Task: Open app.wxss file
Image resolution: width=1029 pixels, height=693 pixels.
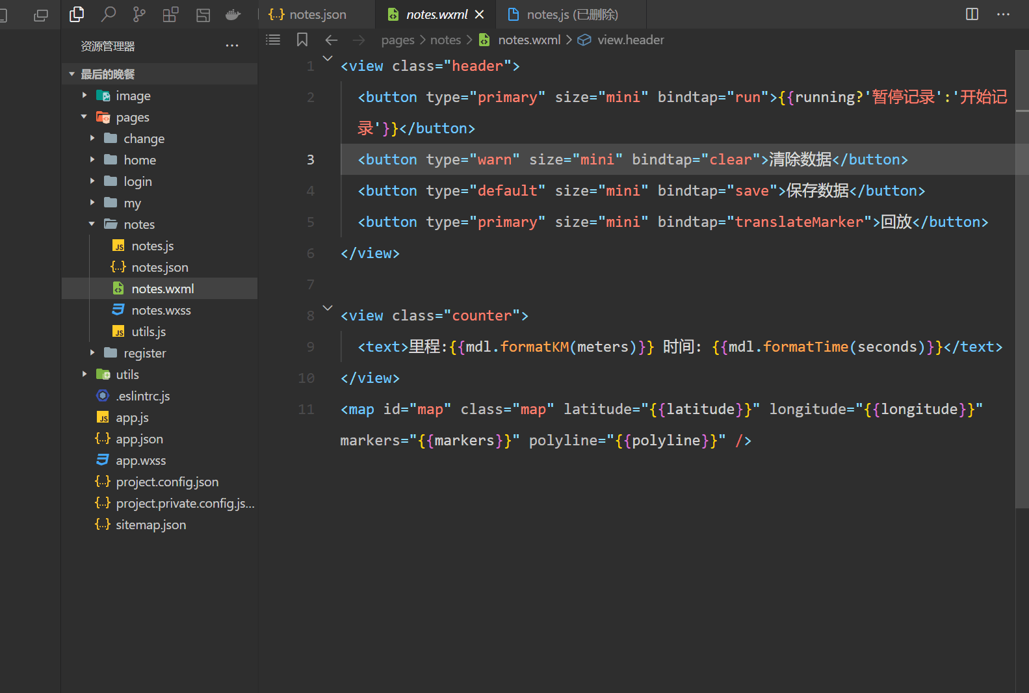Action: (159, 460)
